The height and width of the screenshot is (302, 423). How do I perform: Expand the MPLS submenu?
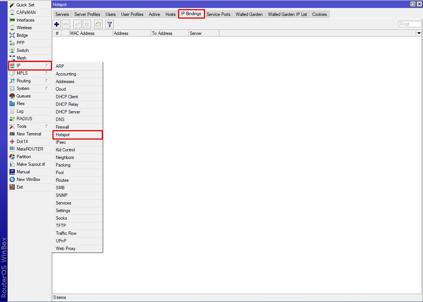(x=29, y=73)
